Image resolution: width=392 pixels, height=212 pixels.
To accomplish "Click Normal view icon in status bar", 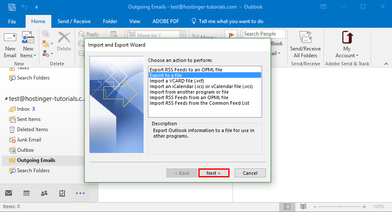I will (287, 206).
